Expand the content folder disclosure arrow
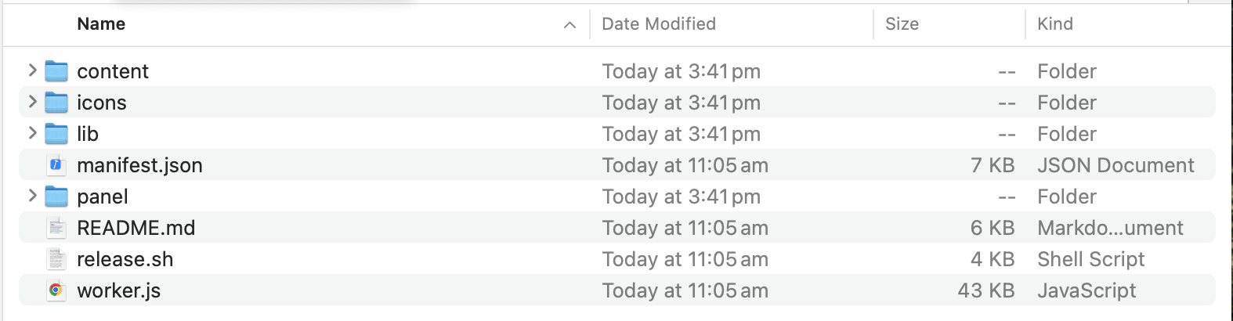Image resolution: width=1233 pixels, height=321 pixels. click(32, 70)
